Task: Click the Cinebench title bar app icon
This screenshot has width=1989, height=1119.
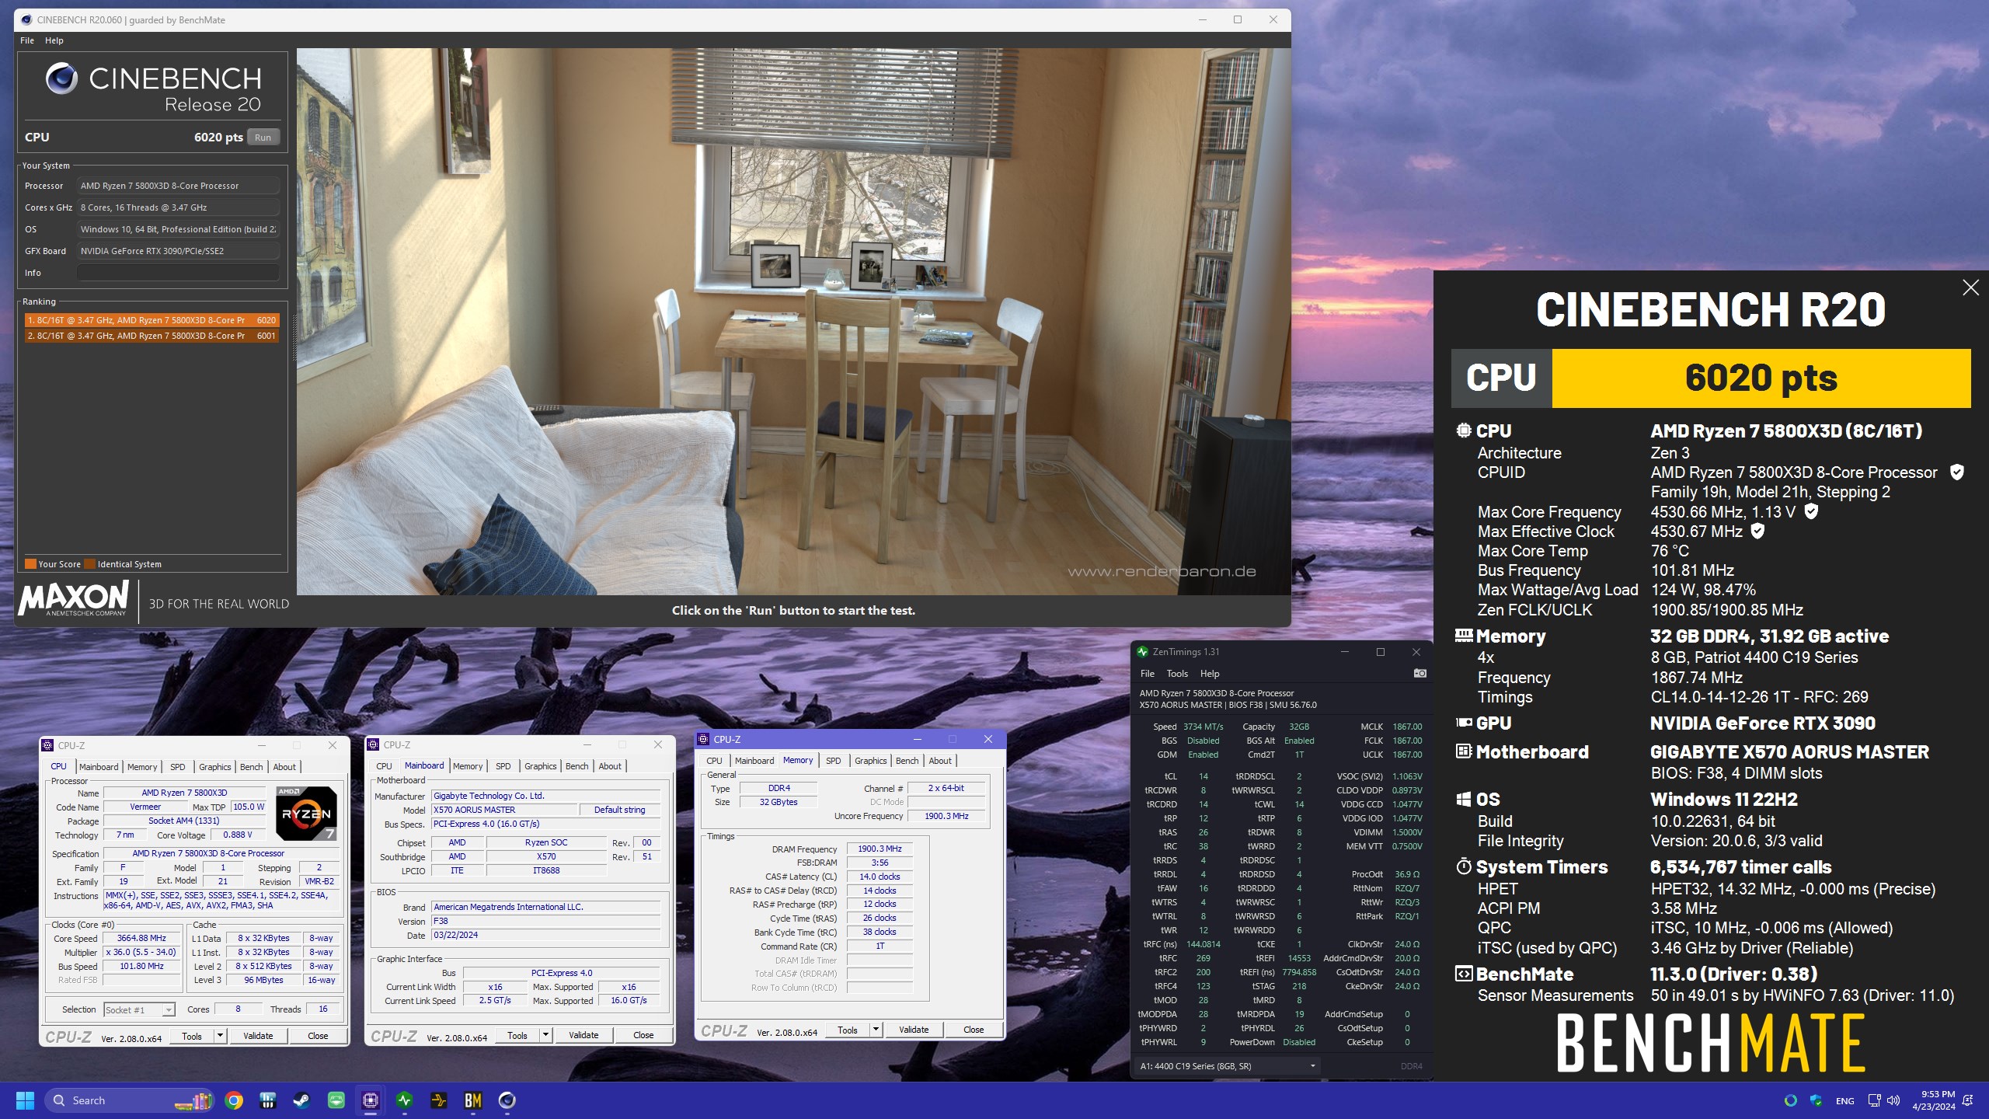Action: [26, 20]
